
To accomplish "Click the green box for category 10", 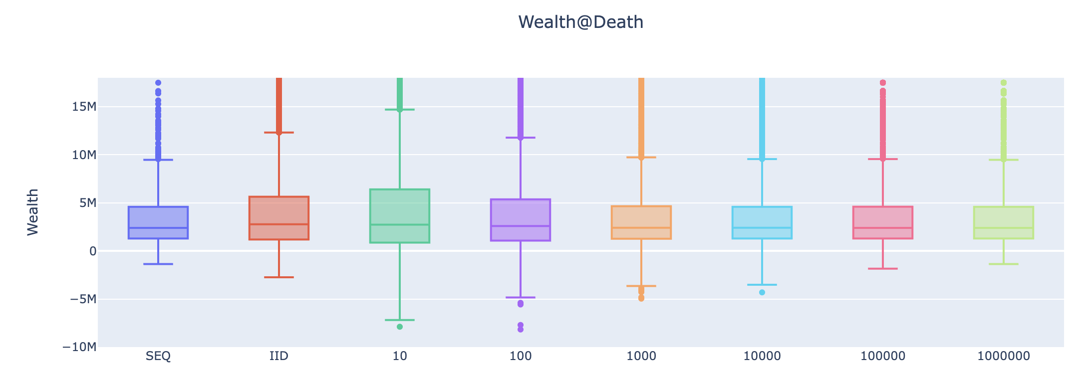I will coord(400,216).
